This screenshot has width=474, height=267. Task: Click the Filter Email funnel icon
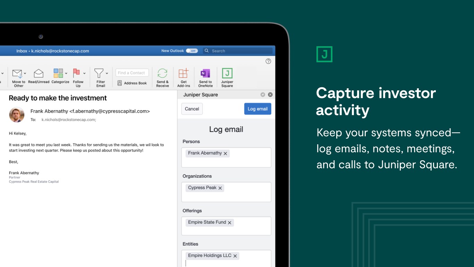pyautogui.click(x=99, y=73)
